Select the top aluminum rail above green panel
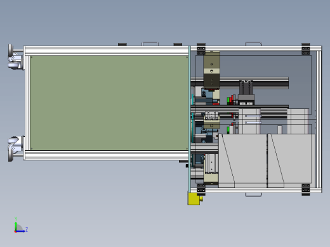Image resolution: width=330 pixels, height=247 pixels. (x=107, y=51)
